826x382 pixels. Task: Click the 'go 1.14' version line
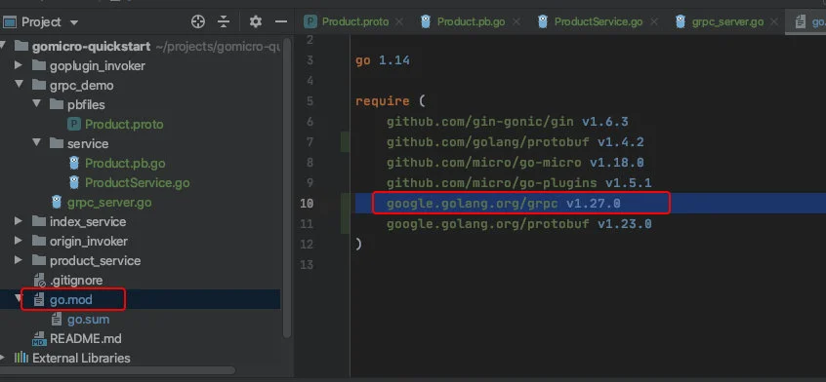tap(383, 60)
